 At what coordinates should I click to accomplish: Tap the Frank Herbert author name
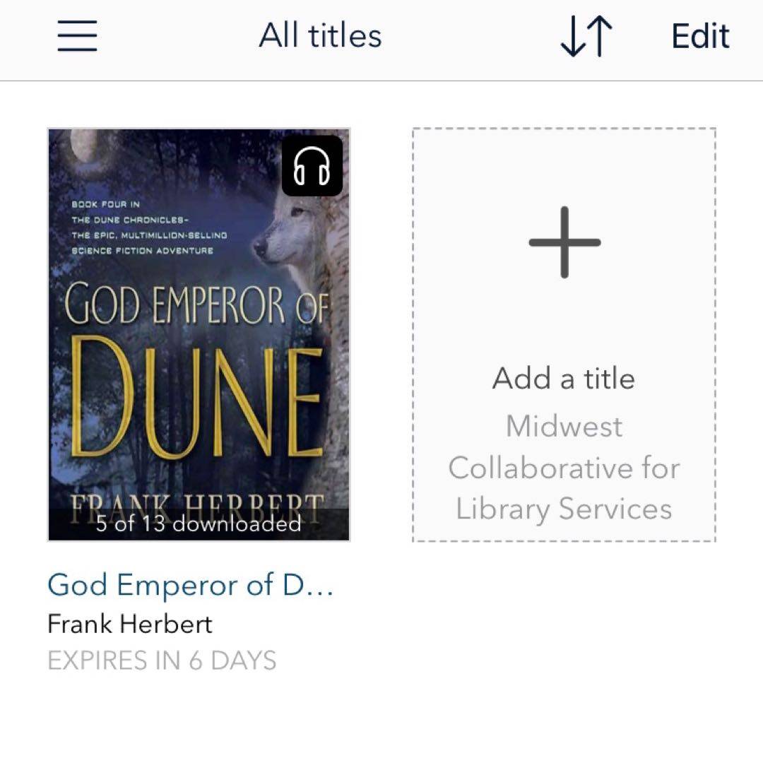130,624
